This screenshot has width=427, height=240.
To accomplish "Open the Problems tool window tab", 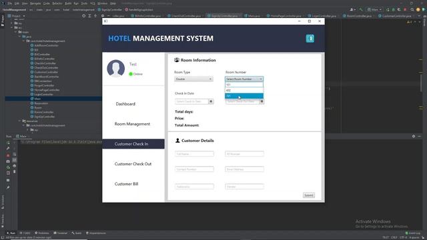I will [42, 233].
